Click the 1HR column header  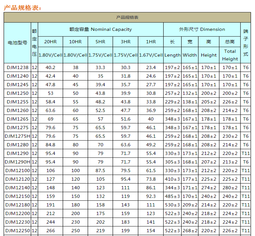[x=151, y=42]
